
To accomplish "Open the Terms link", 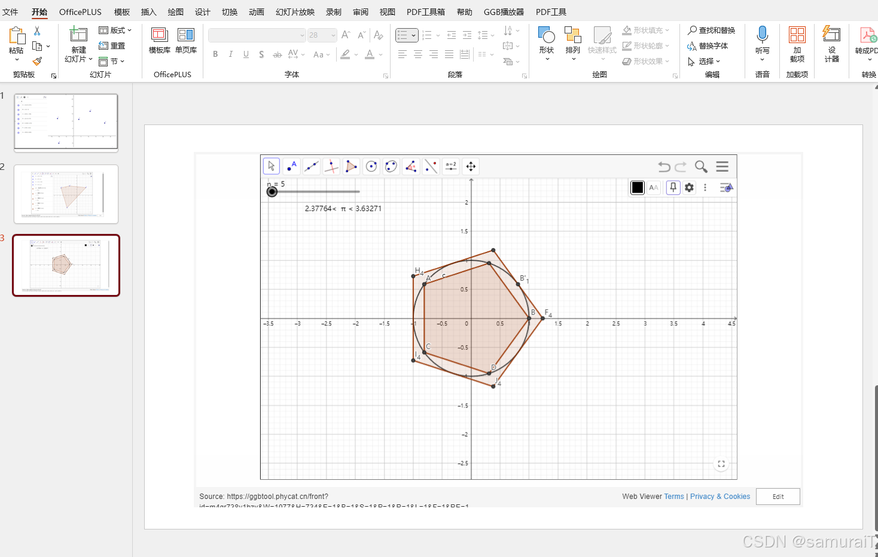I will coord(674,497).
